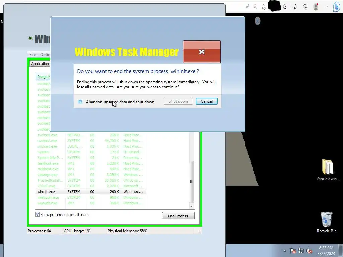This screenshot has width=343, height=257.
Task: Select the System Idle P... process row
Action: pos(90,158)
